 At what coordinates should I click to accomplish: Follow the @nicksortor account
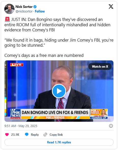coord(40,11)
